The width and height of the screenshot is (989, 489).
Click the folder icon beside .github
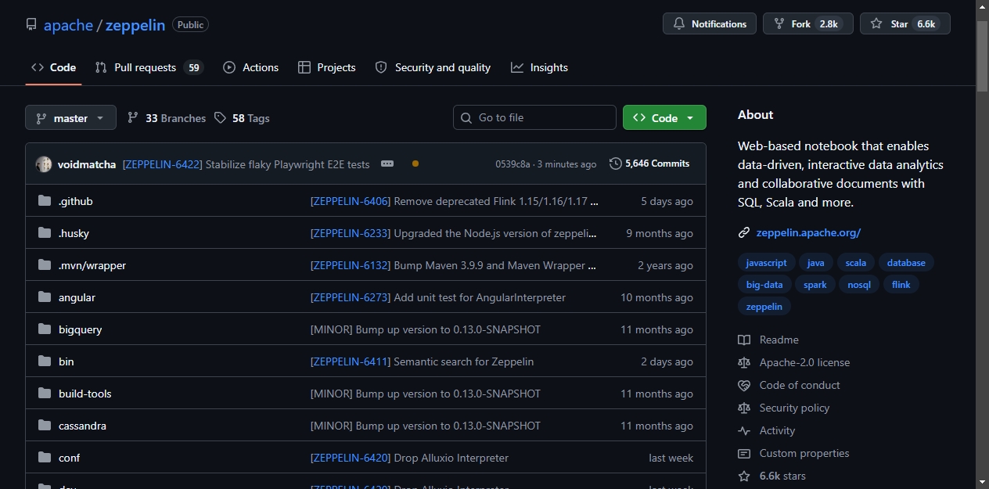[45, 201]
